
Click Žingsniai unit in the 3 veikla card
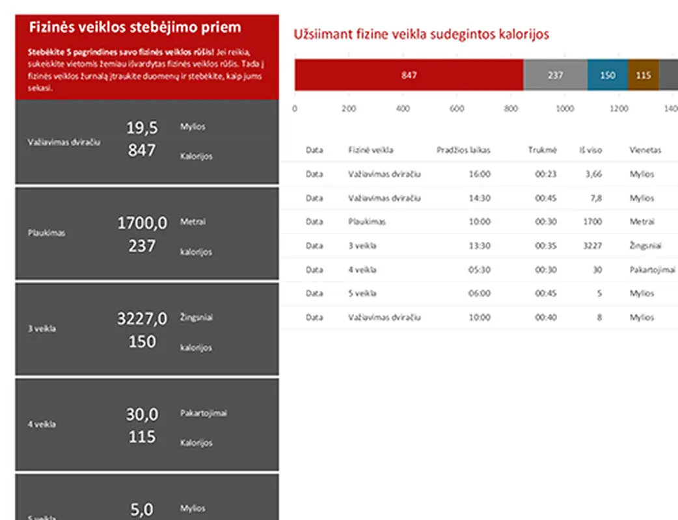click(197, 317)
